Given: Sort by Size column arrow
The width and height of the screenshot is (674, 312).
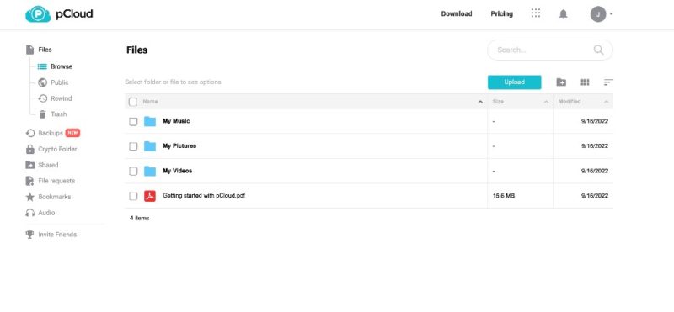Looking at the screenshot, I should [546, 102].
